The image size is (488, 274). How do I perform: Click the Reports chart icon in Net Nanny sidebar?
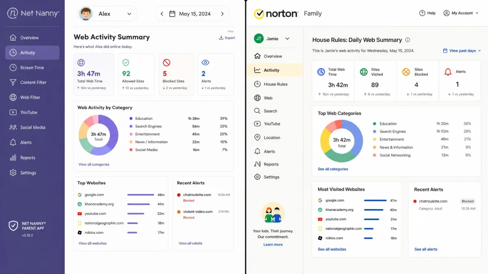13,157
